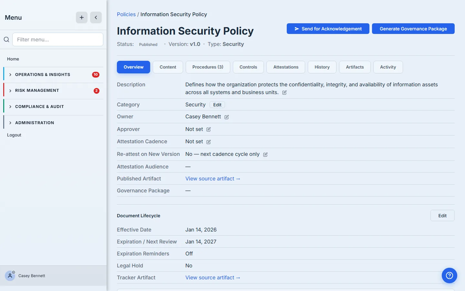Click the Published status badge

[148, 45]
